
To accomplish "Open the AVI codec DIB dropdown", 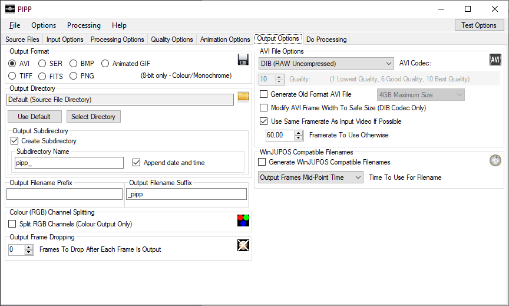I will click(x=326, y=63).
